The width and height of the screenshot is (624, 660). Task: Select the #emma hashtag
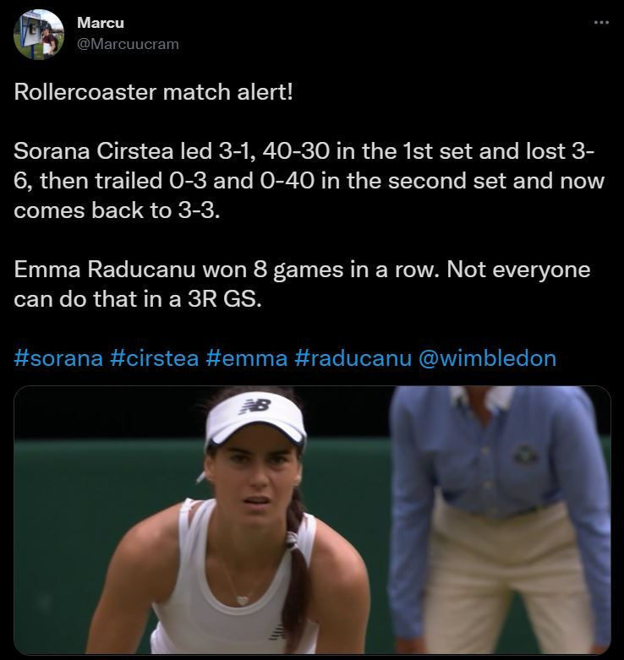point(245,357)
